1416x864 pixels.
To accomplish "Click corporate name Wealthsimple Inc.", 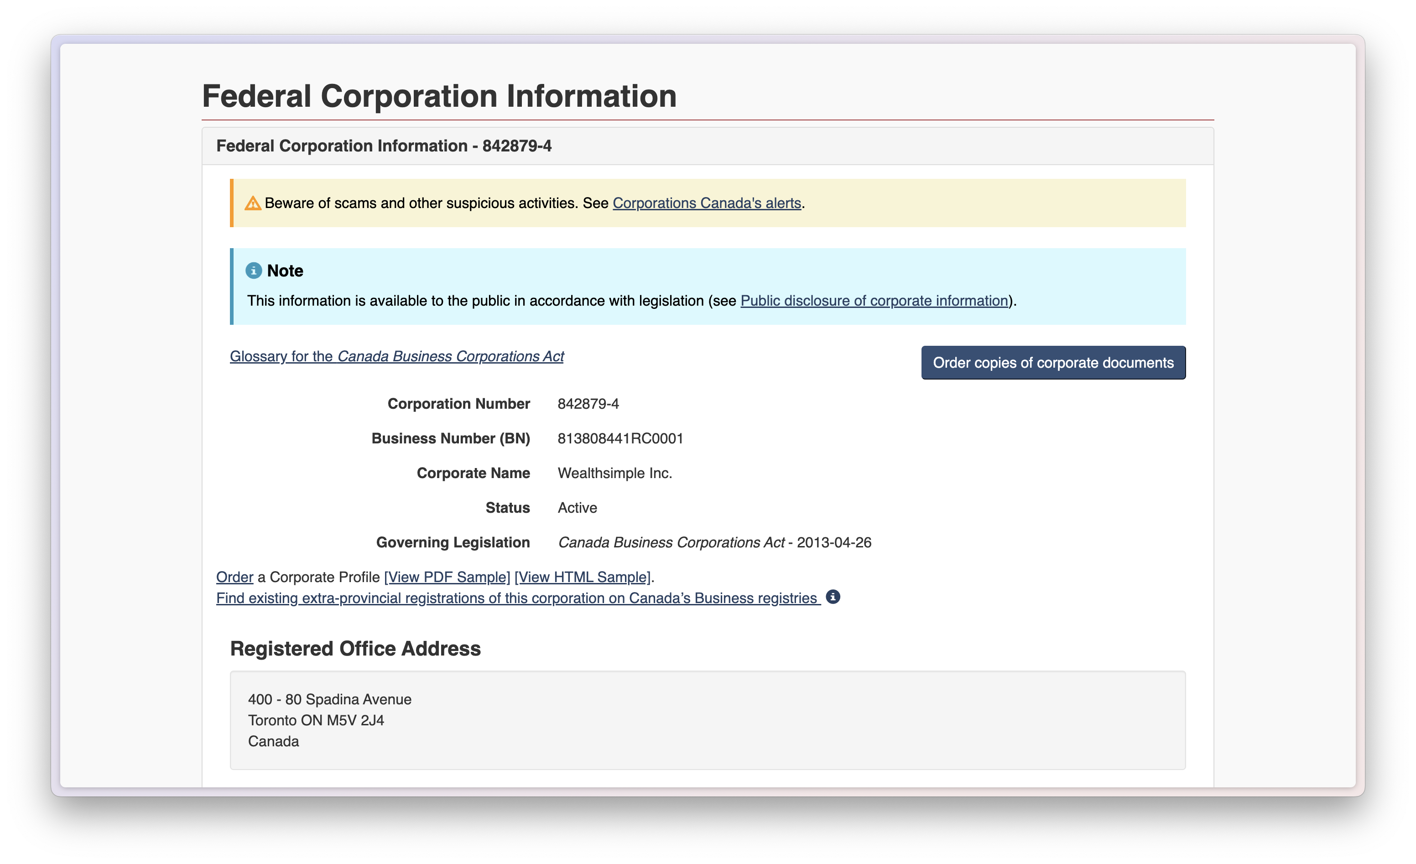I will click(x=615, y=473).
